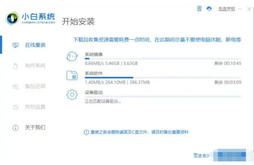Click the 其他设置 toolbox icon
Viewport: 254px width, 165px height.
coord(15,107)
